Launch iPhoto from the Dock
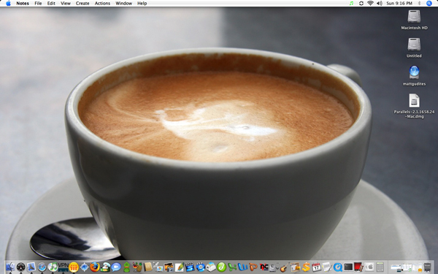Image resolution: width=438 pixels, height=274 pixels. tap(169, 267)
